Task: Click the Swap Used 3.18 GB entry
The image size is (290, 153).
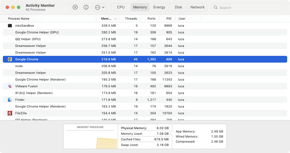Action: pos(145,145)
